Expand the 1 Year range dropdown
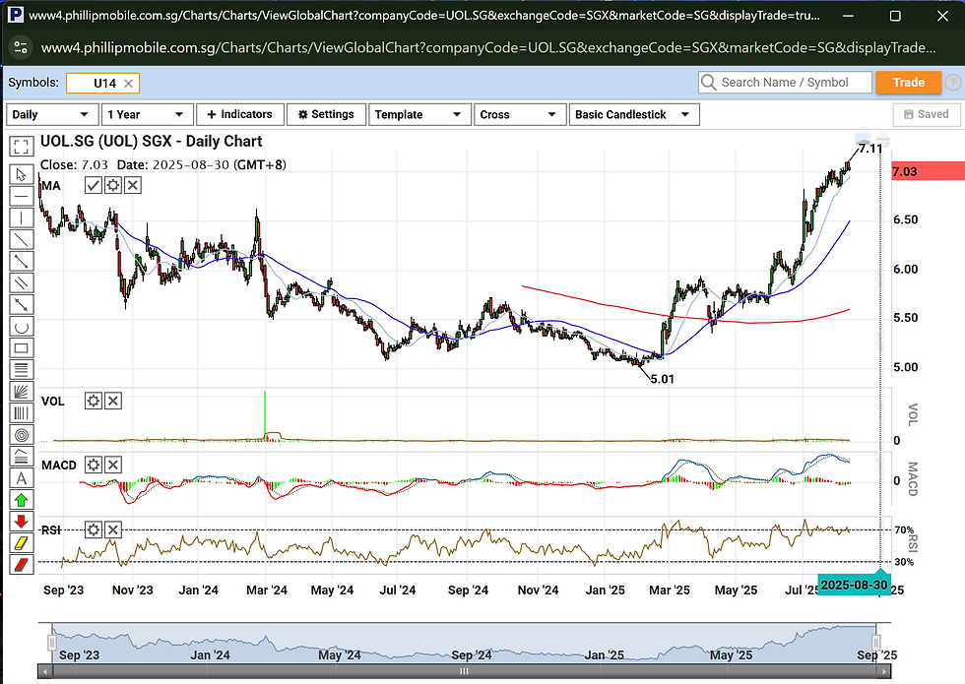 click(x=146, y=115)
